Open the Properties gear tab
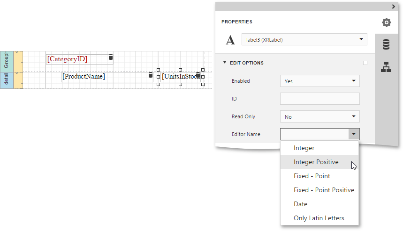 point(386,22)
